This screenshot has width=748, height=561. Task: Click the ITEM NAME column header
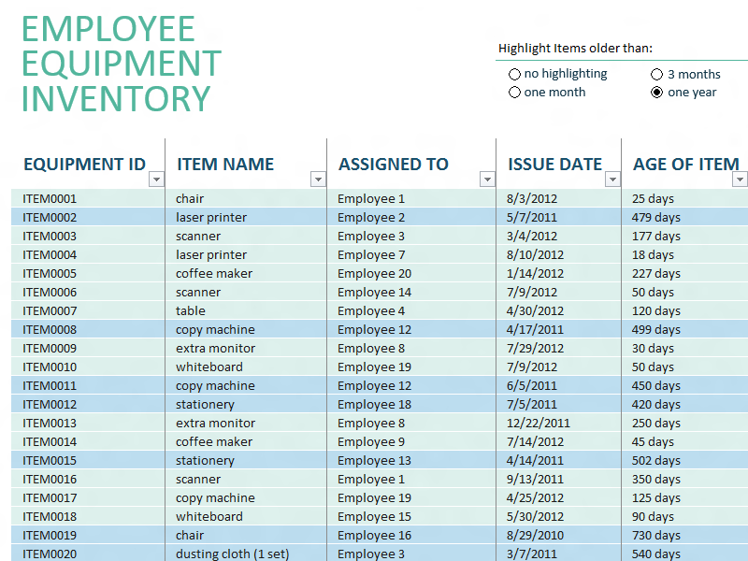click(x=225, y=165)
